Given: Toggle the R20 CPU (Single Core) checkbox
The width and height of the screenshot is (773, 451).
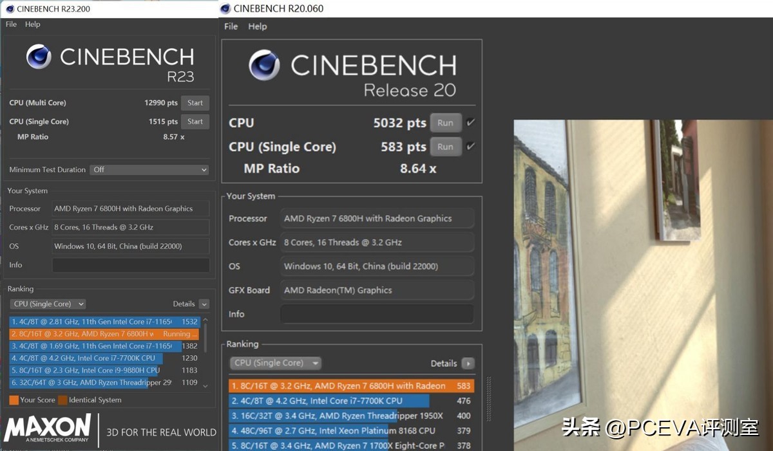Looking at the screenshot, I should [471, 147].
